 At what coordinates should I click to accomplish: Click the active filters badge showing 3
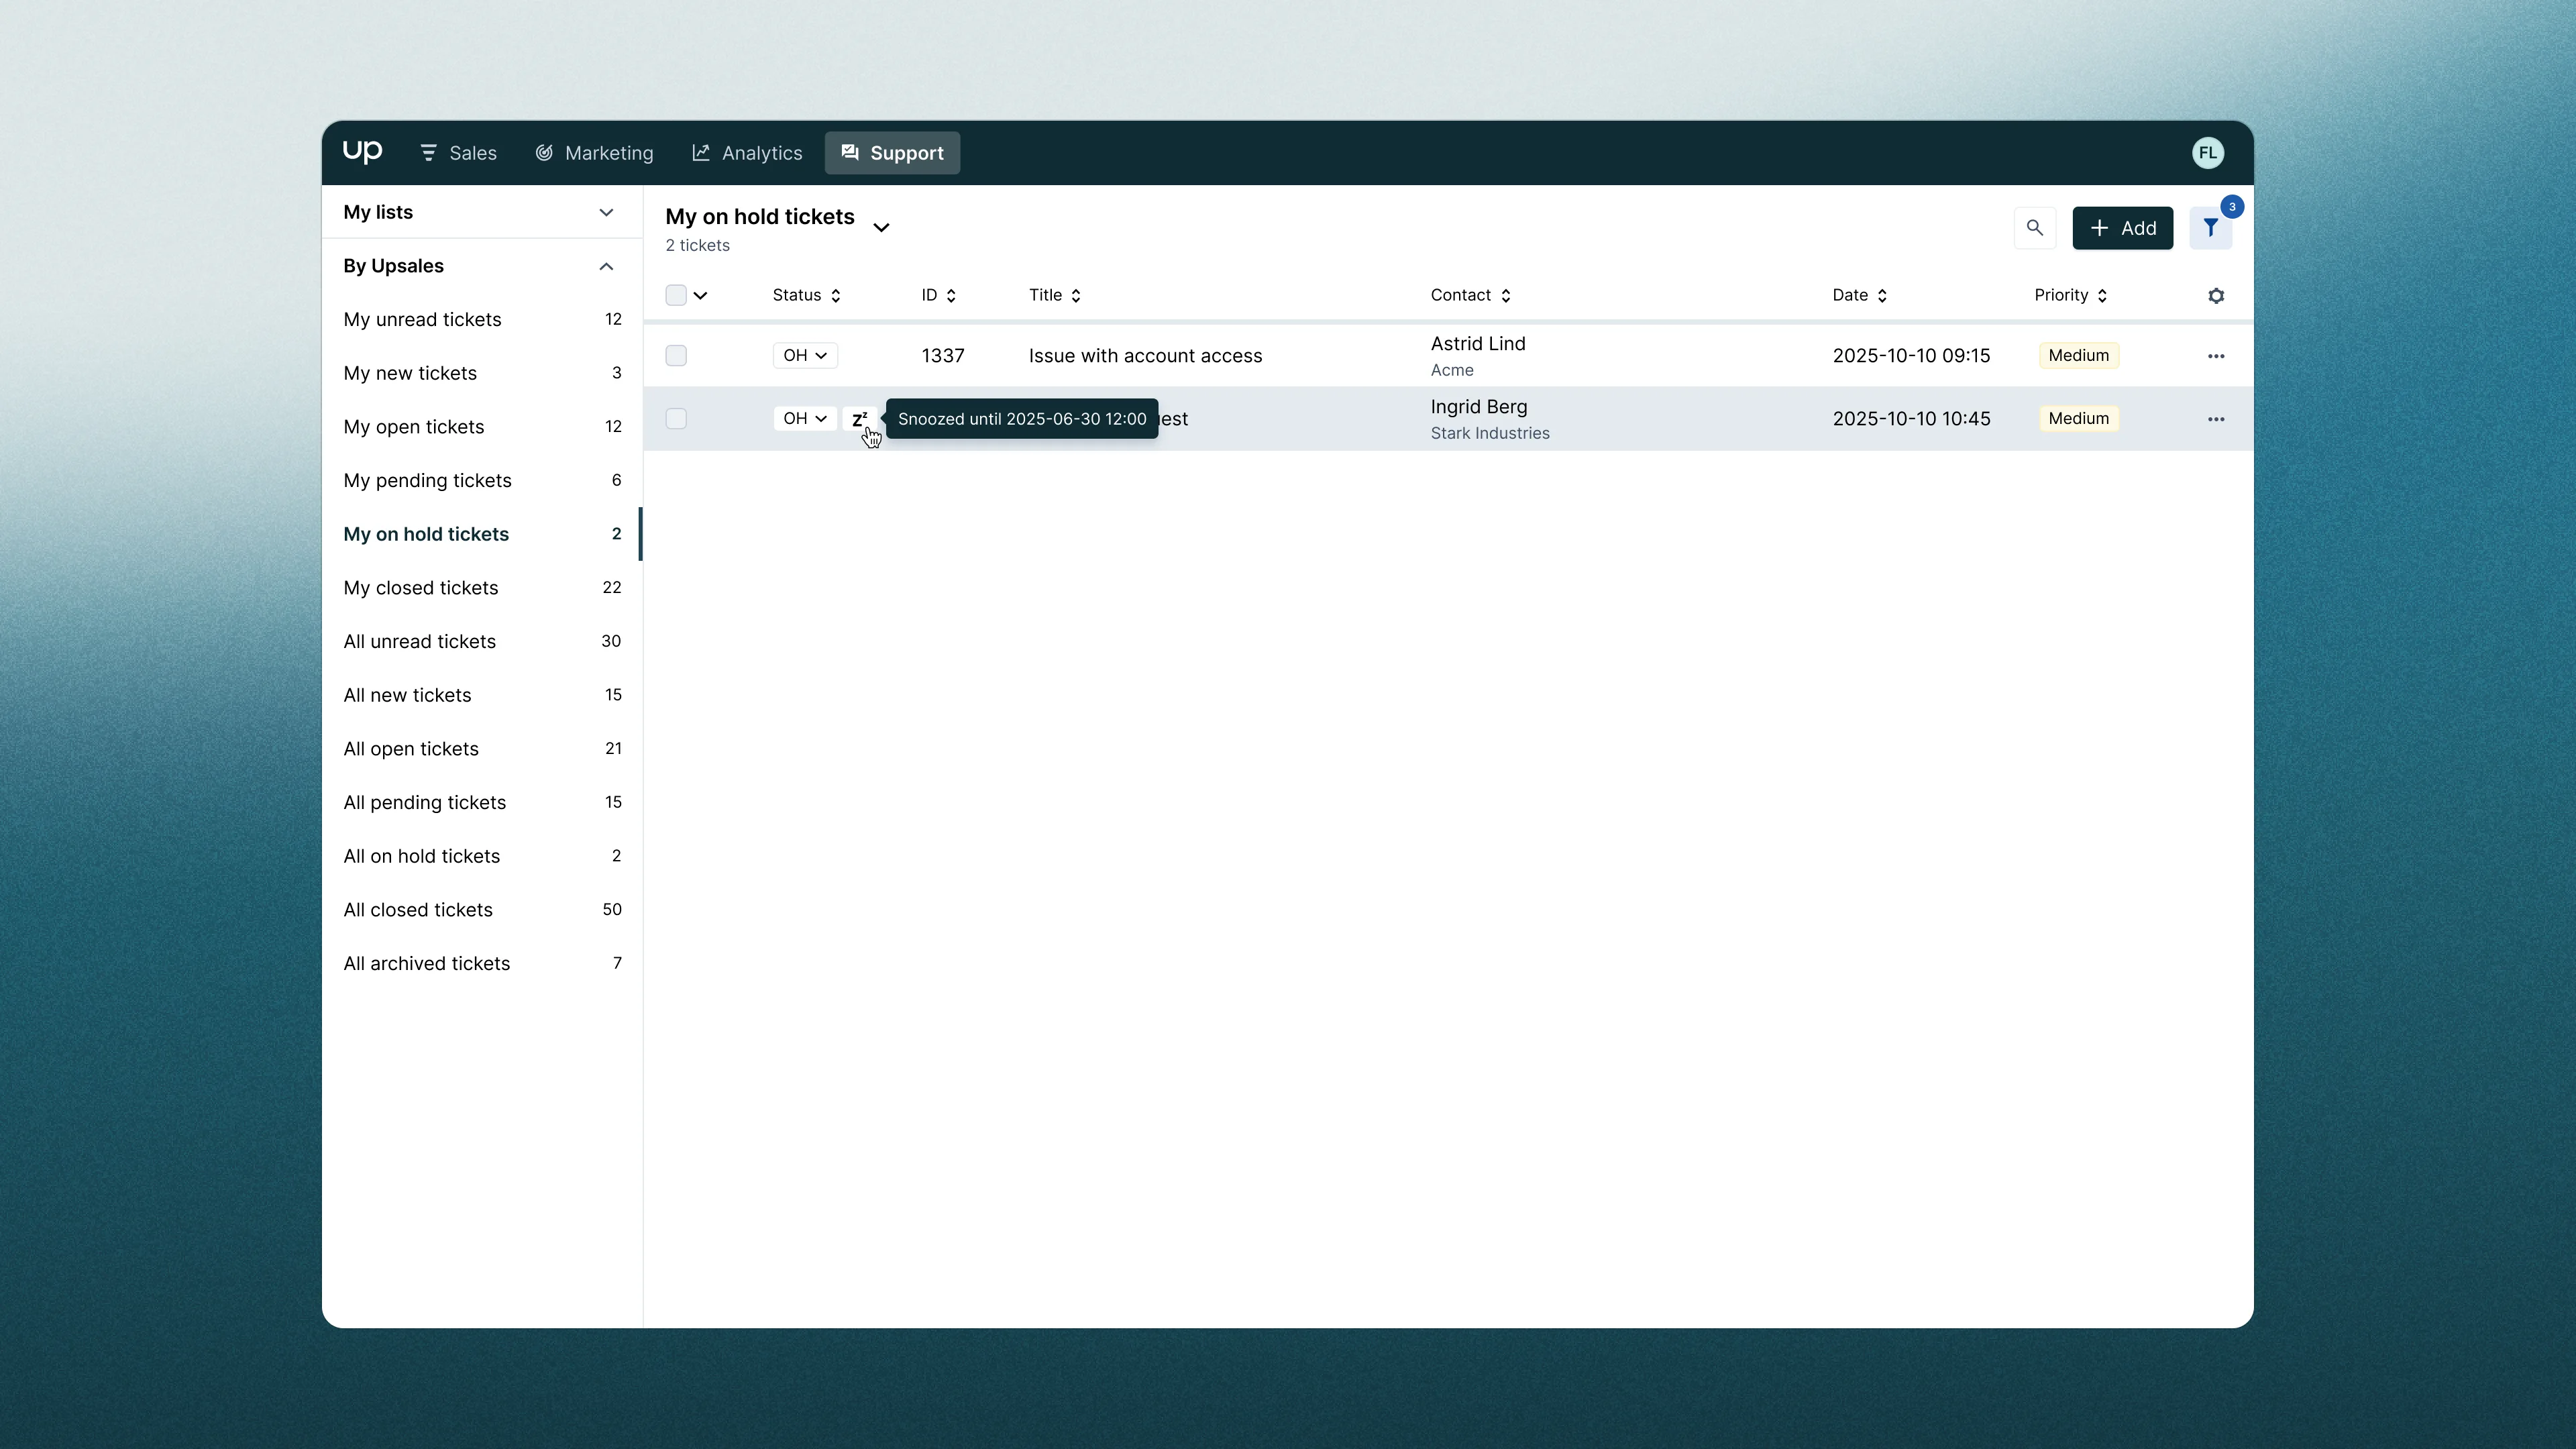pyautogui.click(x=2231, y=207)
